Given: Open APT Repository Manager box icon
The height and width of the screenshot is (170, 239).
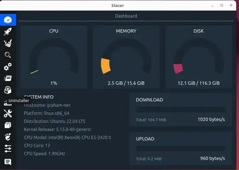Looking at the screenshot, I should (x=8, y=125).
